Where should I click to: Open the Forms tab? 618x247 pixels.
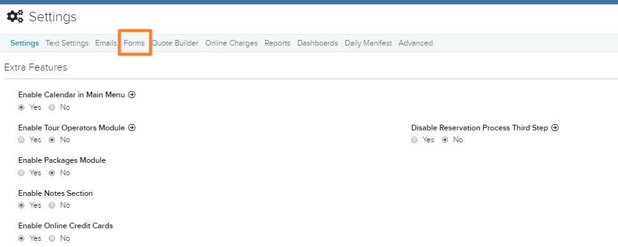pyautogui.click(x=134, y=43)
